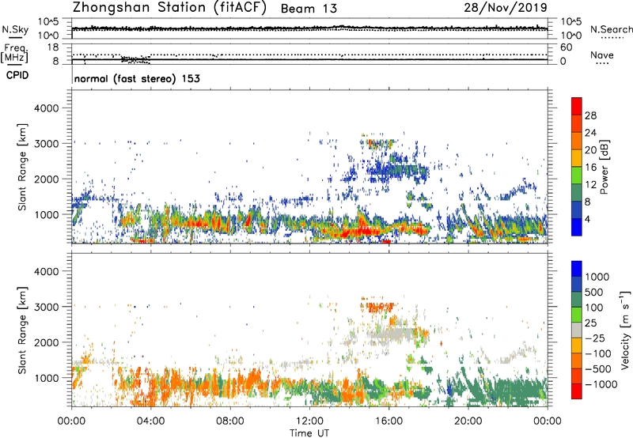Click the 'Zhongshan Station (fitACF)' title

click(169, 8)
